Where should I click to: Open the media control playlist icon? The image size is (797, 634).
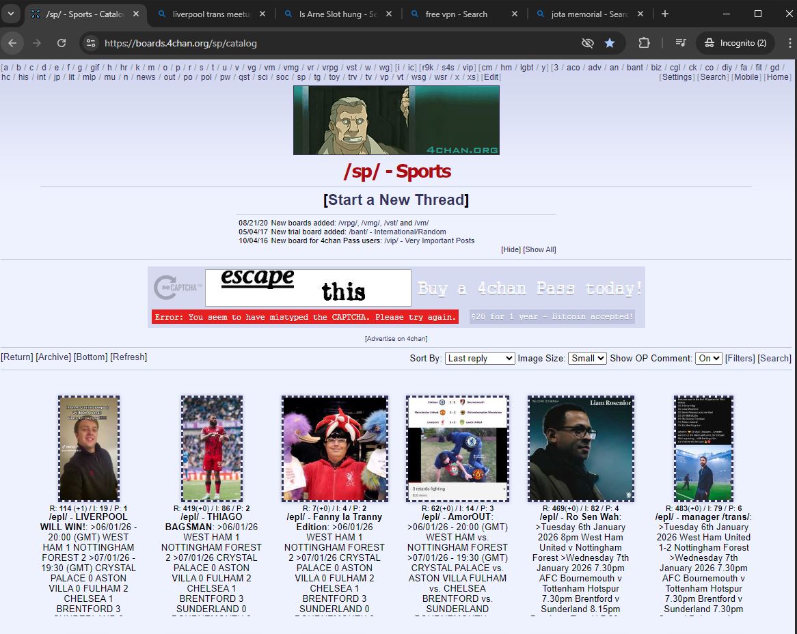[x=681, y=43]
